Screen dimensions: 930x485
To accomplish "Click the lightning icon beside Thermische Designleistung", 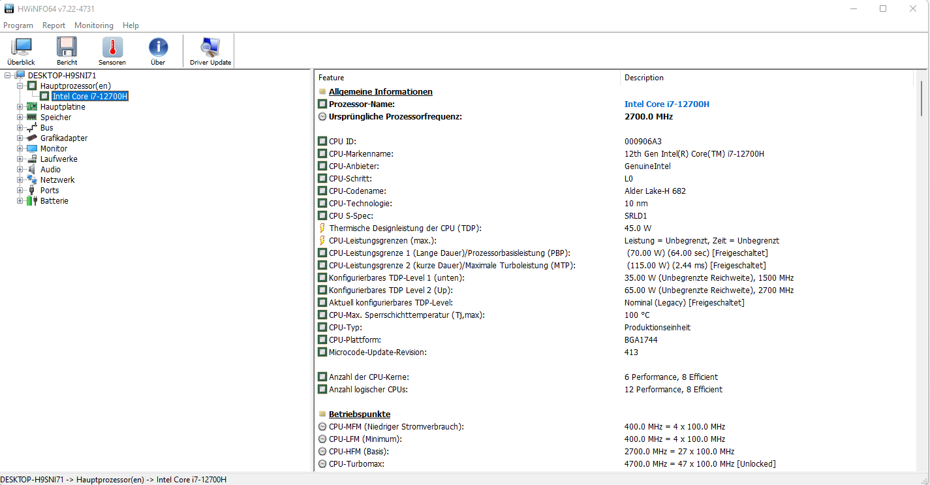I will pyautogui.click(x=322, y=228).
